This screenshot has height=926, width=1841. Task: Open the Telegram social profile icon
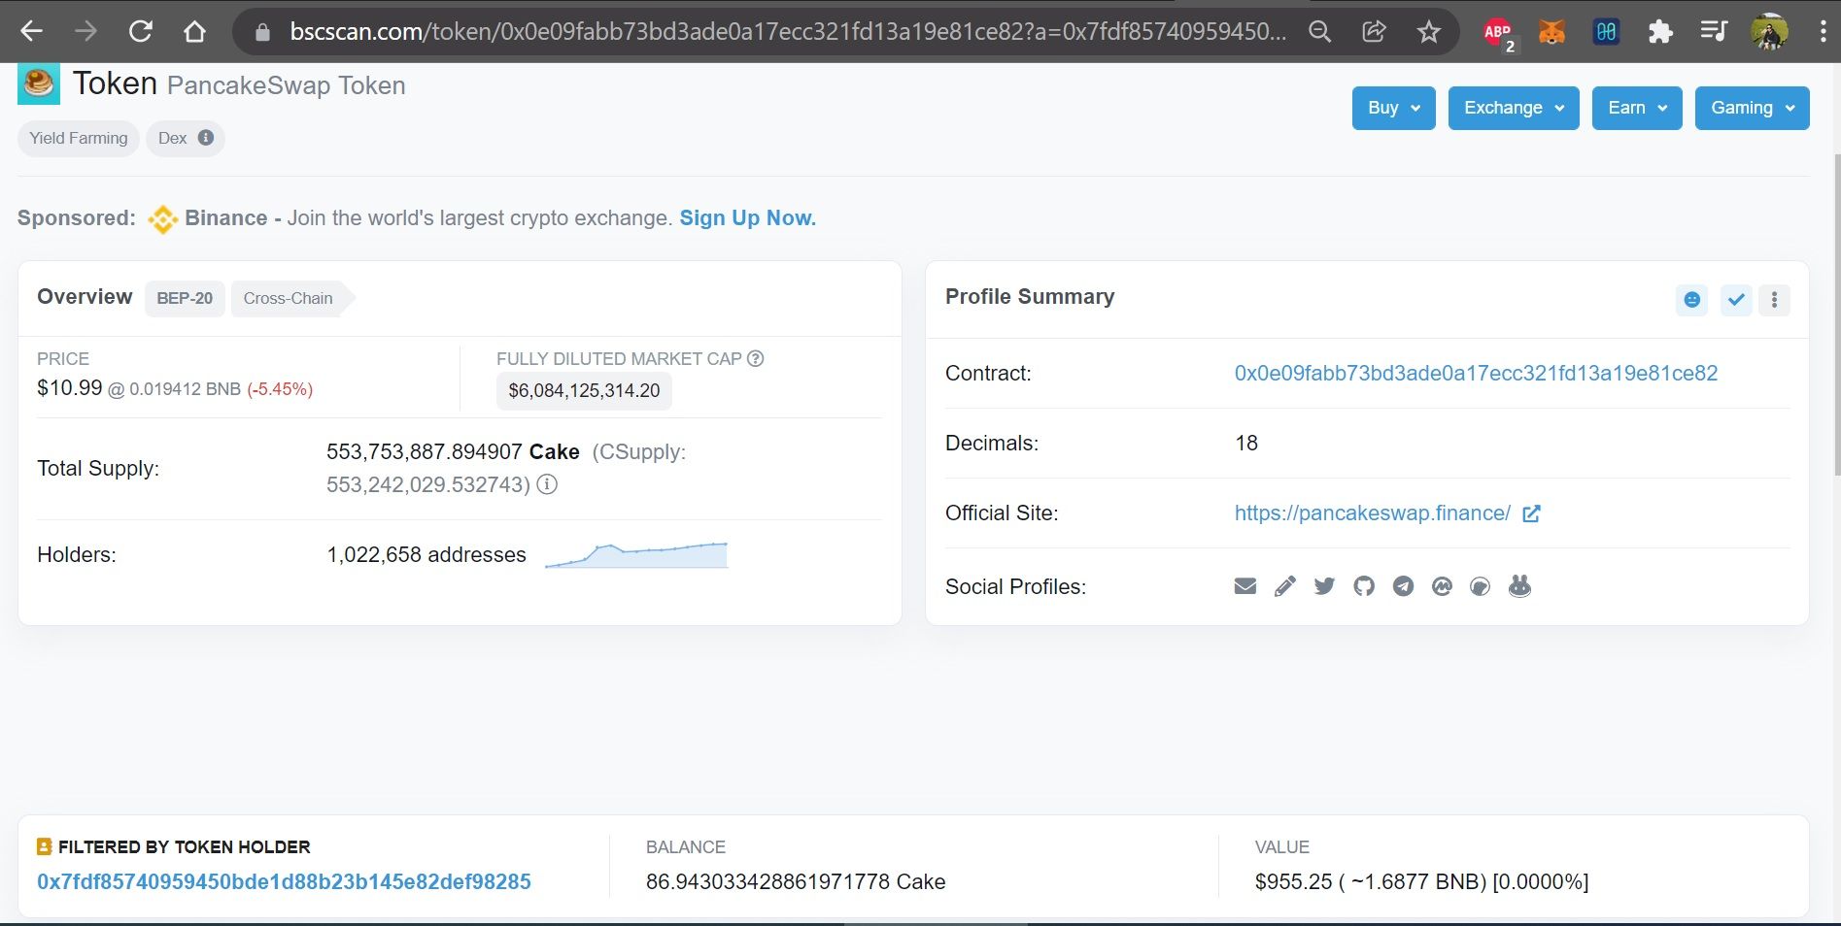[x=1403, y=586]
